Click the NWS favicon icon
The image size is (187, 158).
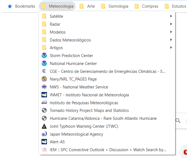pyautogui.click(x=44, y=87)
